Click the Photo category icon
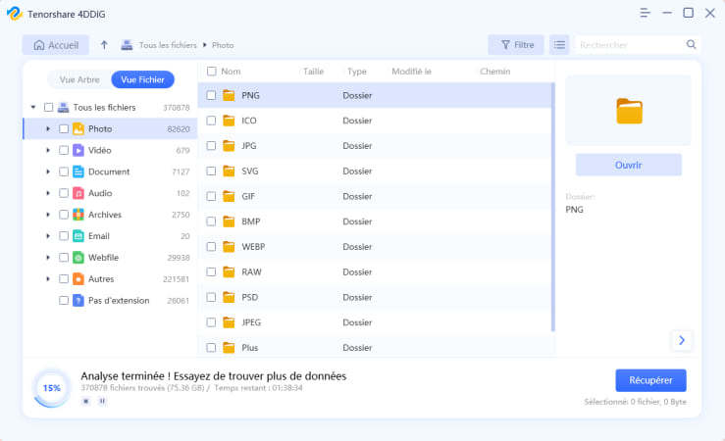This screenshot has height=441, width=725. point(78,128)
